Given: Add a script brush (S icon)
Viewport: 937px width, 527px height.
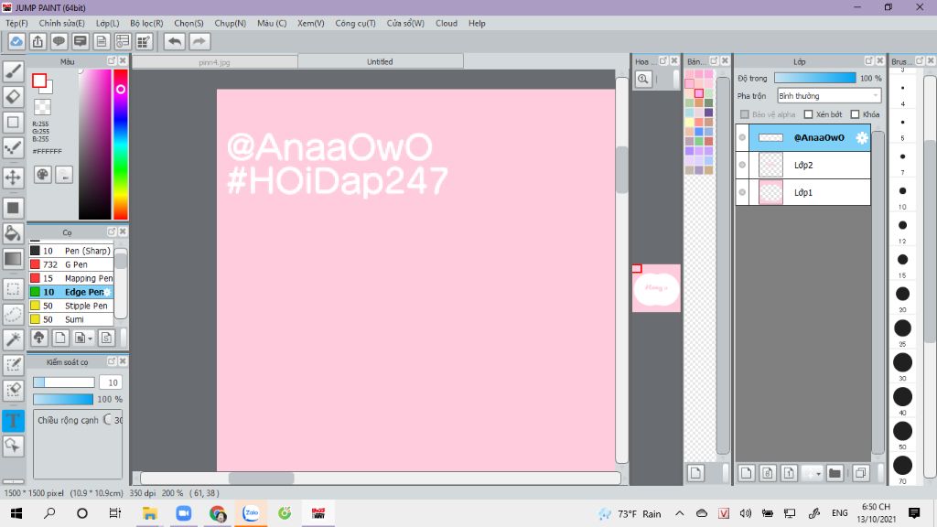Looking at the screenshot, I should [106, 339].
